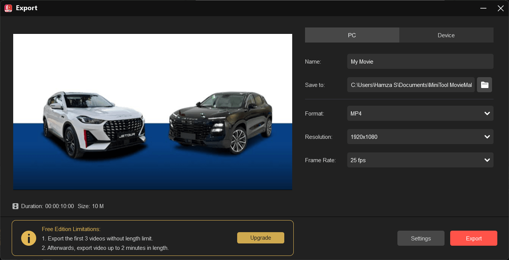Click the Save to path field
Viewport: 509px width, 260px height.
(411, 85)
